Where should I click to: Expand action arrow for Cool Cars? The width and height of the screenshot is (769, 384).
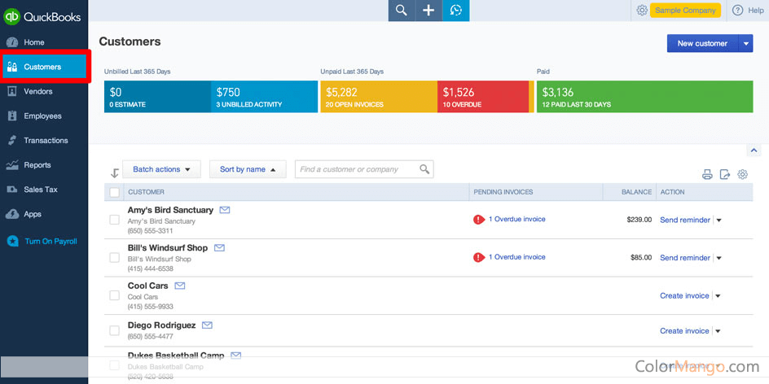point(718,296)
